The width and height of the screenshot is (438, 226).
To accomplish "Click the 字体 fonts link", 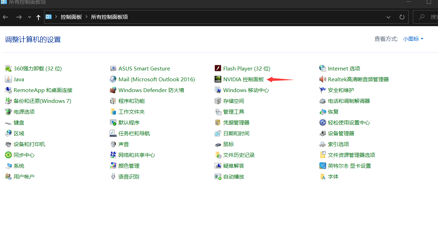I will [333, 176].
